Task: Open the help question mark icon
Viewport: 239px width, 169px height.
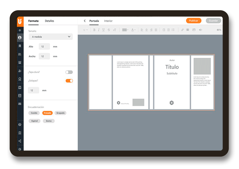Action: 20,124
